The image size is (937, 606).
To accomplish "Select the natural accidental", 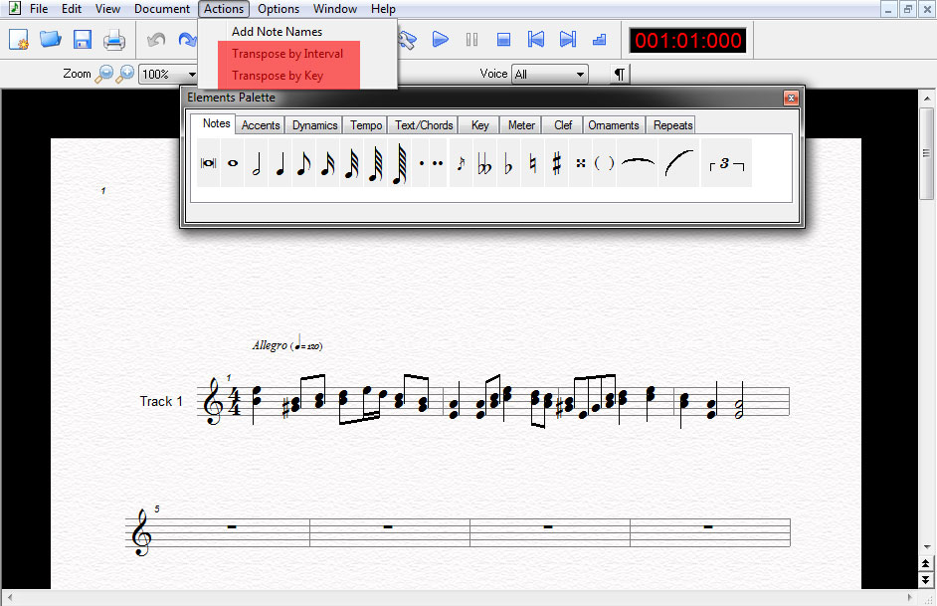I will 532,163.
